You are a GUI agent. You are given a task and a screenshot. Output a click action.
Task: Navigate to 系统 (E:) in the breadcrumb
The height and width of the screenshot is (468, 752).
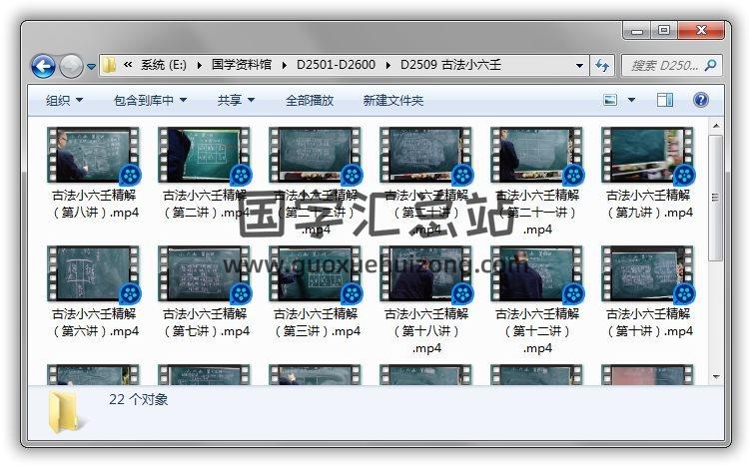click(164, 65)
